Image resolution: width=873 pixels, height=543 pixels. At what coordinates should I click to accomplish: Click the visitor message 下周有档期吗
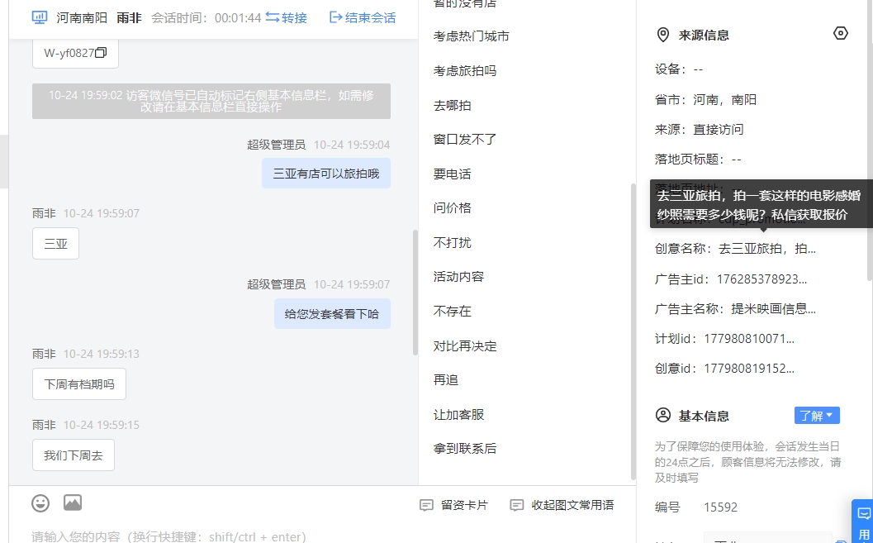coord(79,383)
